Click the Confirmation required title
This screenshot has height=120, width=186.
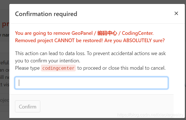pos(46,14)
